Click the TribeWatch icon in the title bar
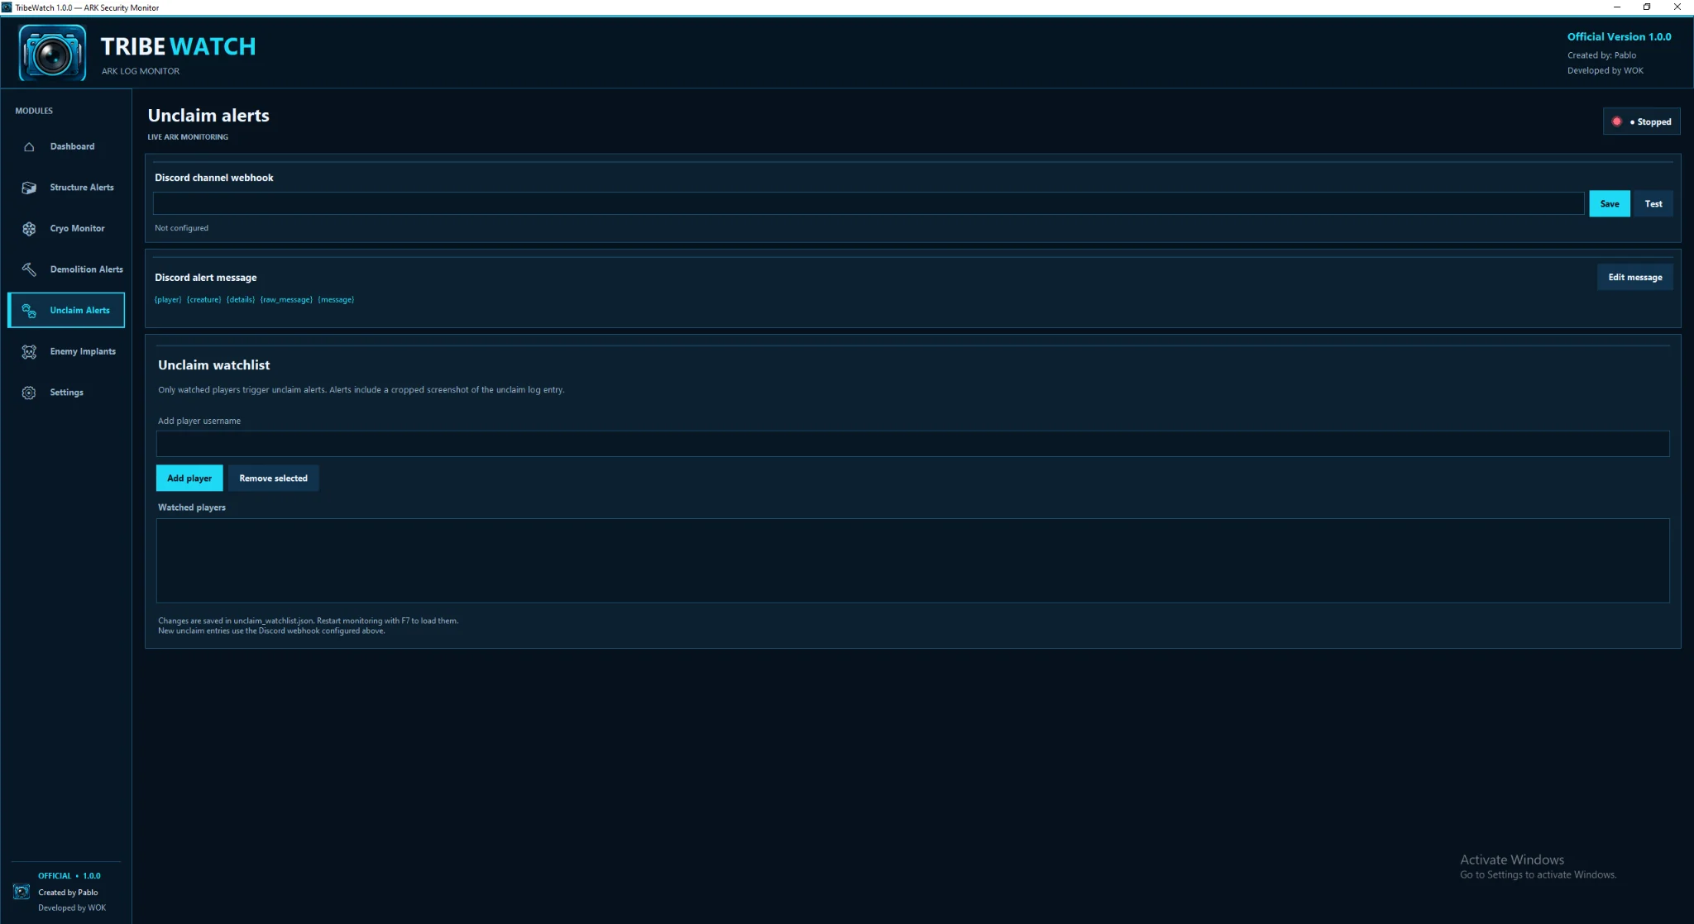The image size is (1694, 924). 7,7
